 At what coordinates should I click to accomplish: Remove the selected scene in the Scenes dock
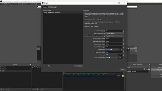pos(4,89)
